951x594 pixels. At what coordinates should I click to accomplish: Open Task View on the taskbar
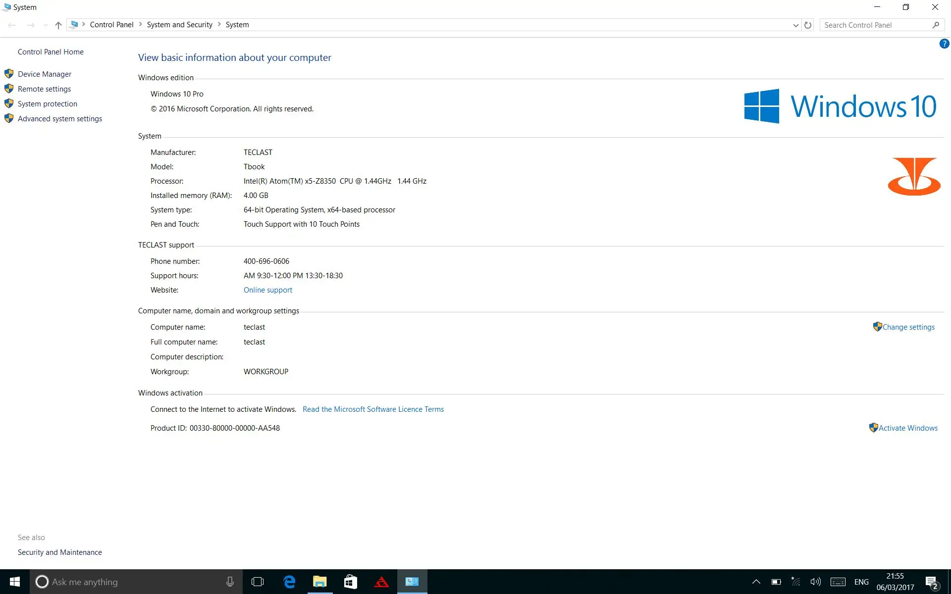pyautogui.click(x=258, y=582)
